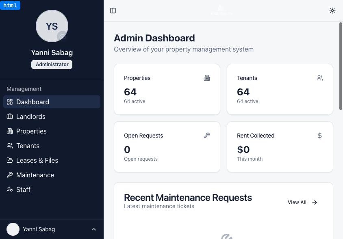This screenshot has height=239, width=343.
Task: Click the Administrator role badge
Action: [x=52, y=65]
